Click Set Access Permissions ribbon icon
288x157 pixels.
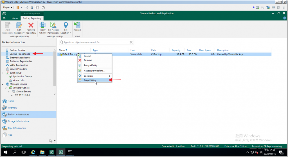tap(53, 28)
